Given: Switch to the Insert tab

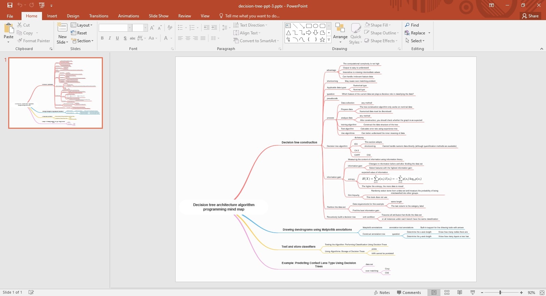Looking at the screenshot, I should tap(52, 16).
